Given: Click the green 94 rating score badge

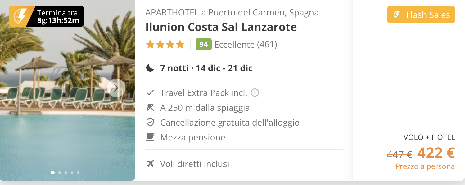Looking at the screenshot, I should 204,45.
